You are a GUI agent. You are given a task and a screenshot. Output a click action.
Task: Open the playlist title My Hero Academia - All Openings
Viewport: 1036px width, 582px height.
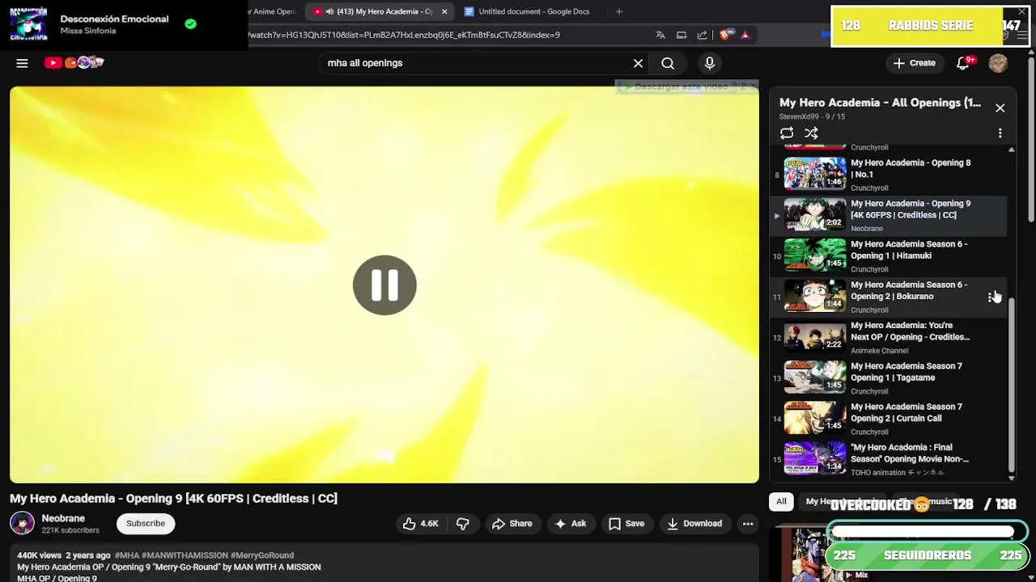click(880, 103)
